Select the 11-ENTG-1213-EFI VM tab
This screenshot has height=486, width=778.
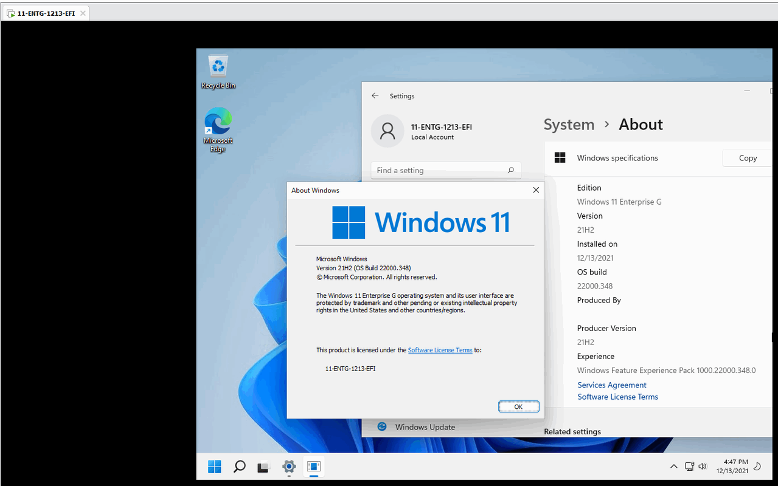[45, 13]
